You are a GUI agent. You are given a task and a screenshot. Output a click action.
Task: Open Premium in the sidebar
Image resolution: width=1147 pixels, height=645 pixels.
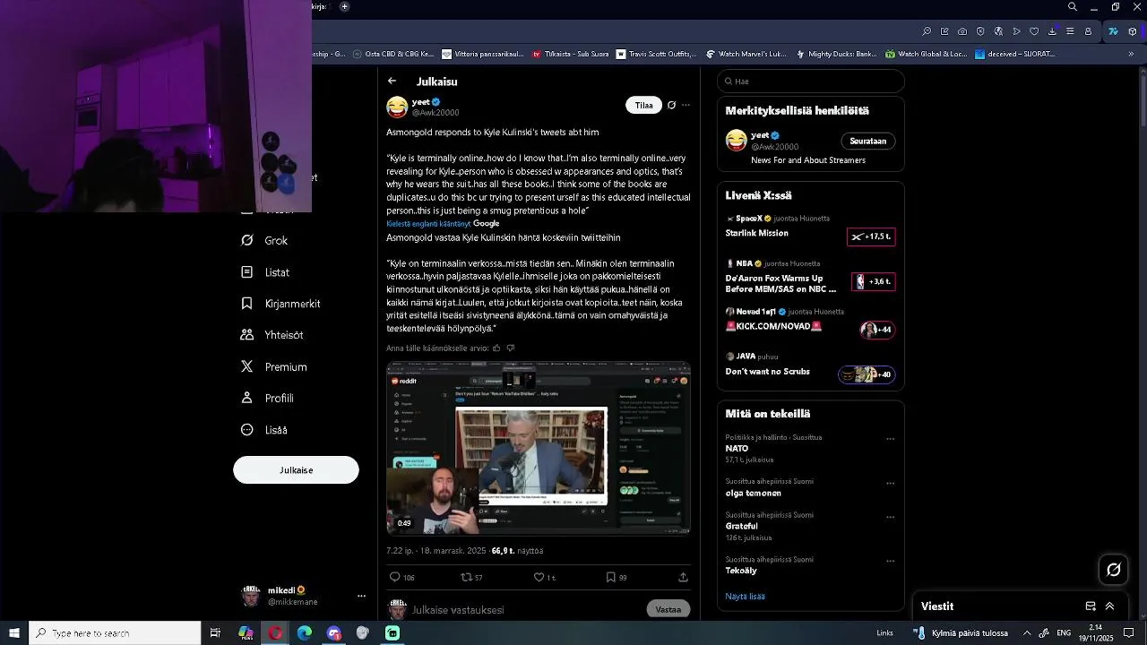[x=274, y=366]
